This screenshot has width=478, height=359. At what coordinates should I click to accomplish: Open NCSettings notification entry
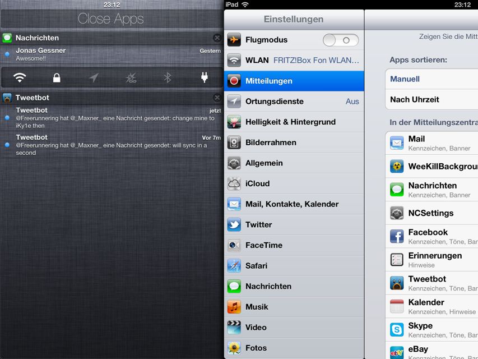(x=431, y=213)
